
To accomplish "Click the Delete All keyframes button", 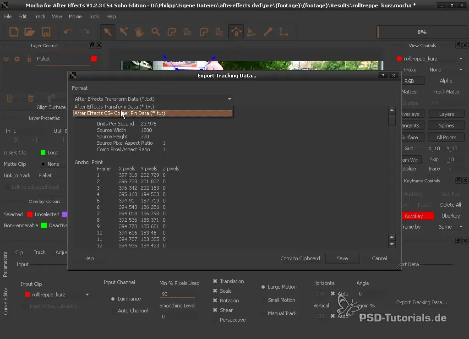I will click(x=451, y=205).
